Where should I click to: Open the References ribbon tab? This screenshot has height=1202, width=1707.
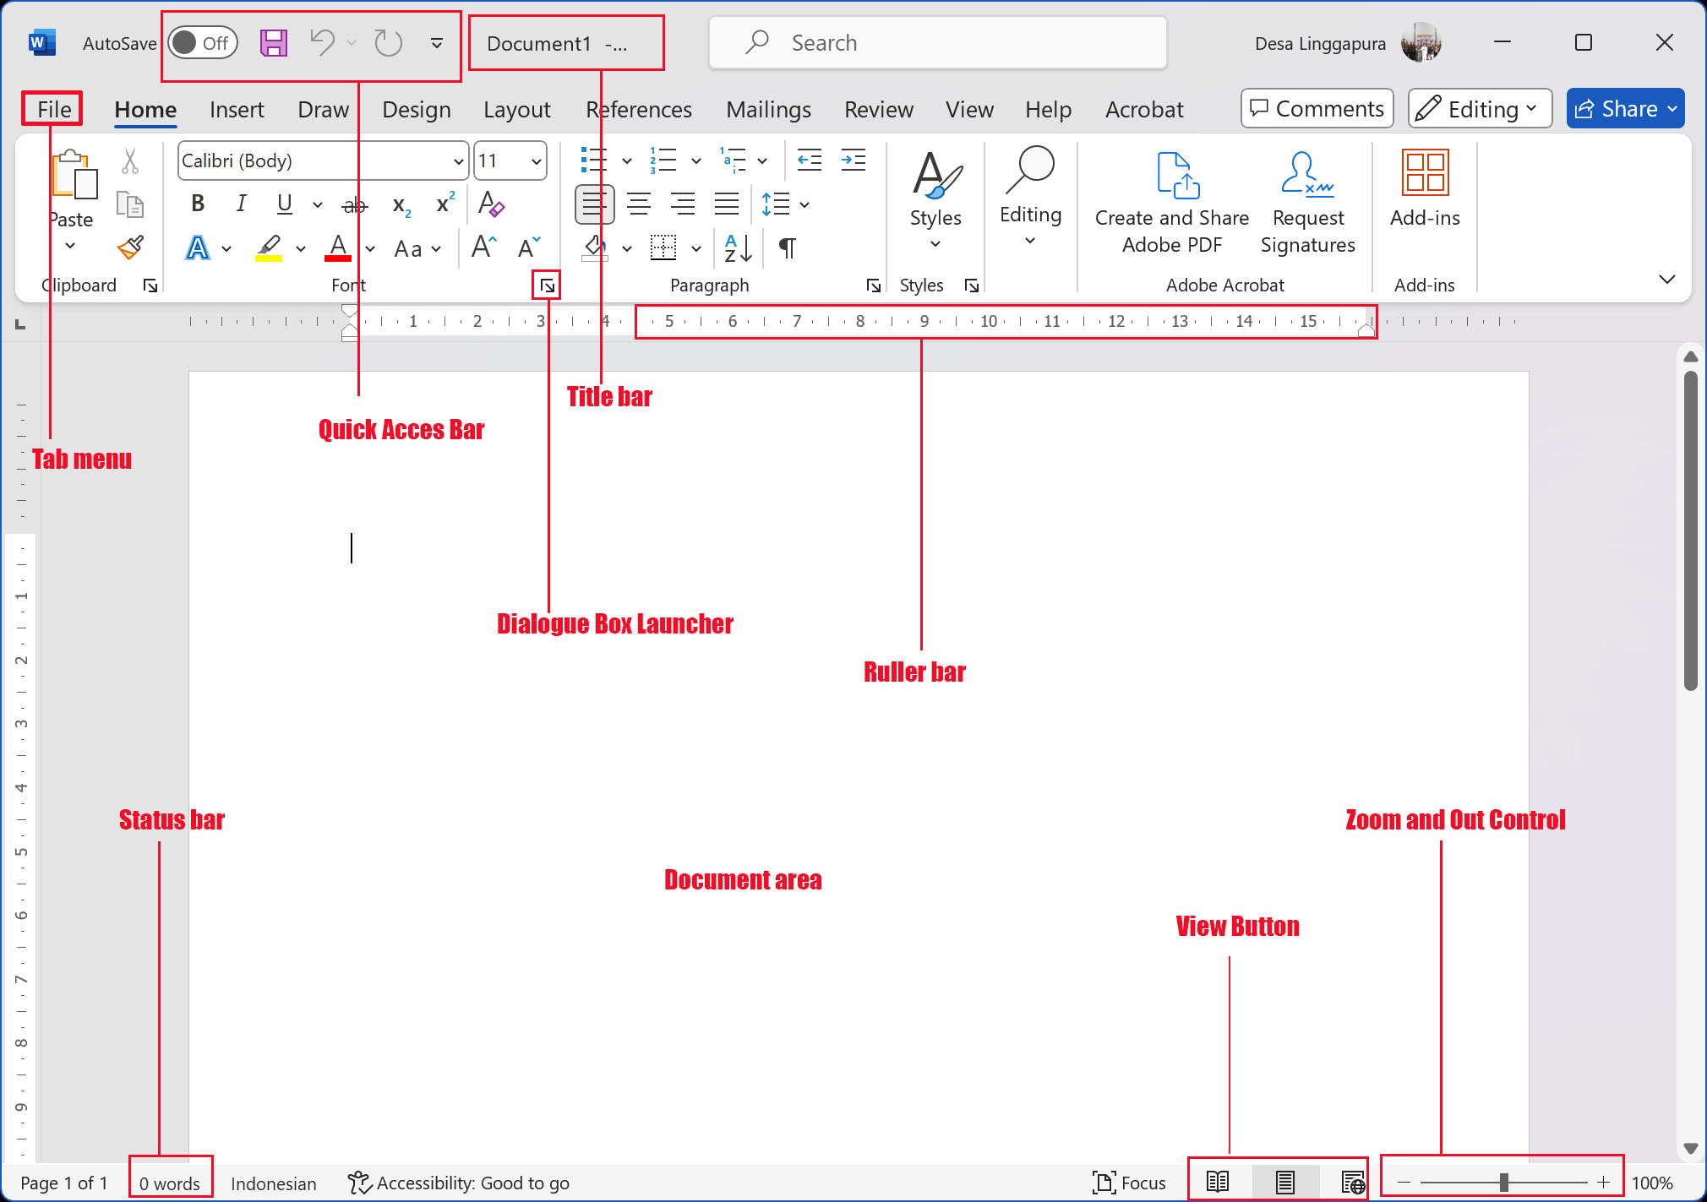(x=639, y=109)
